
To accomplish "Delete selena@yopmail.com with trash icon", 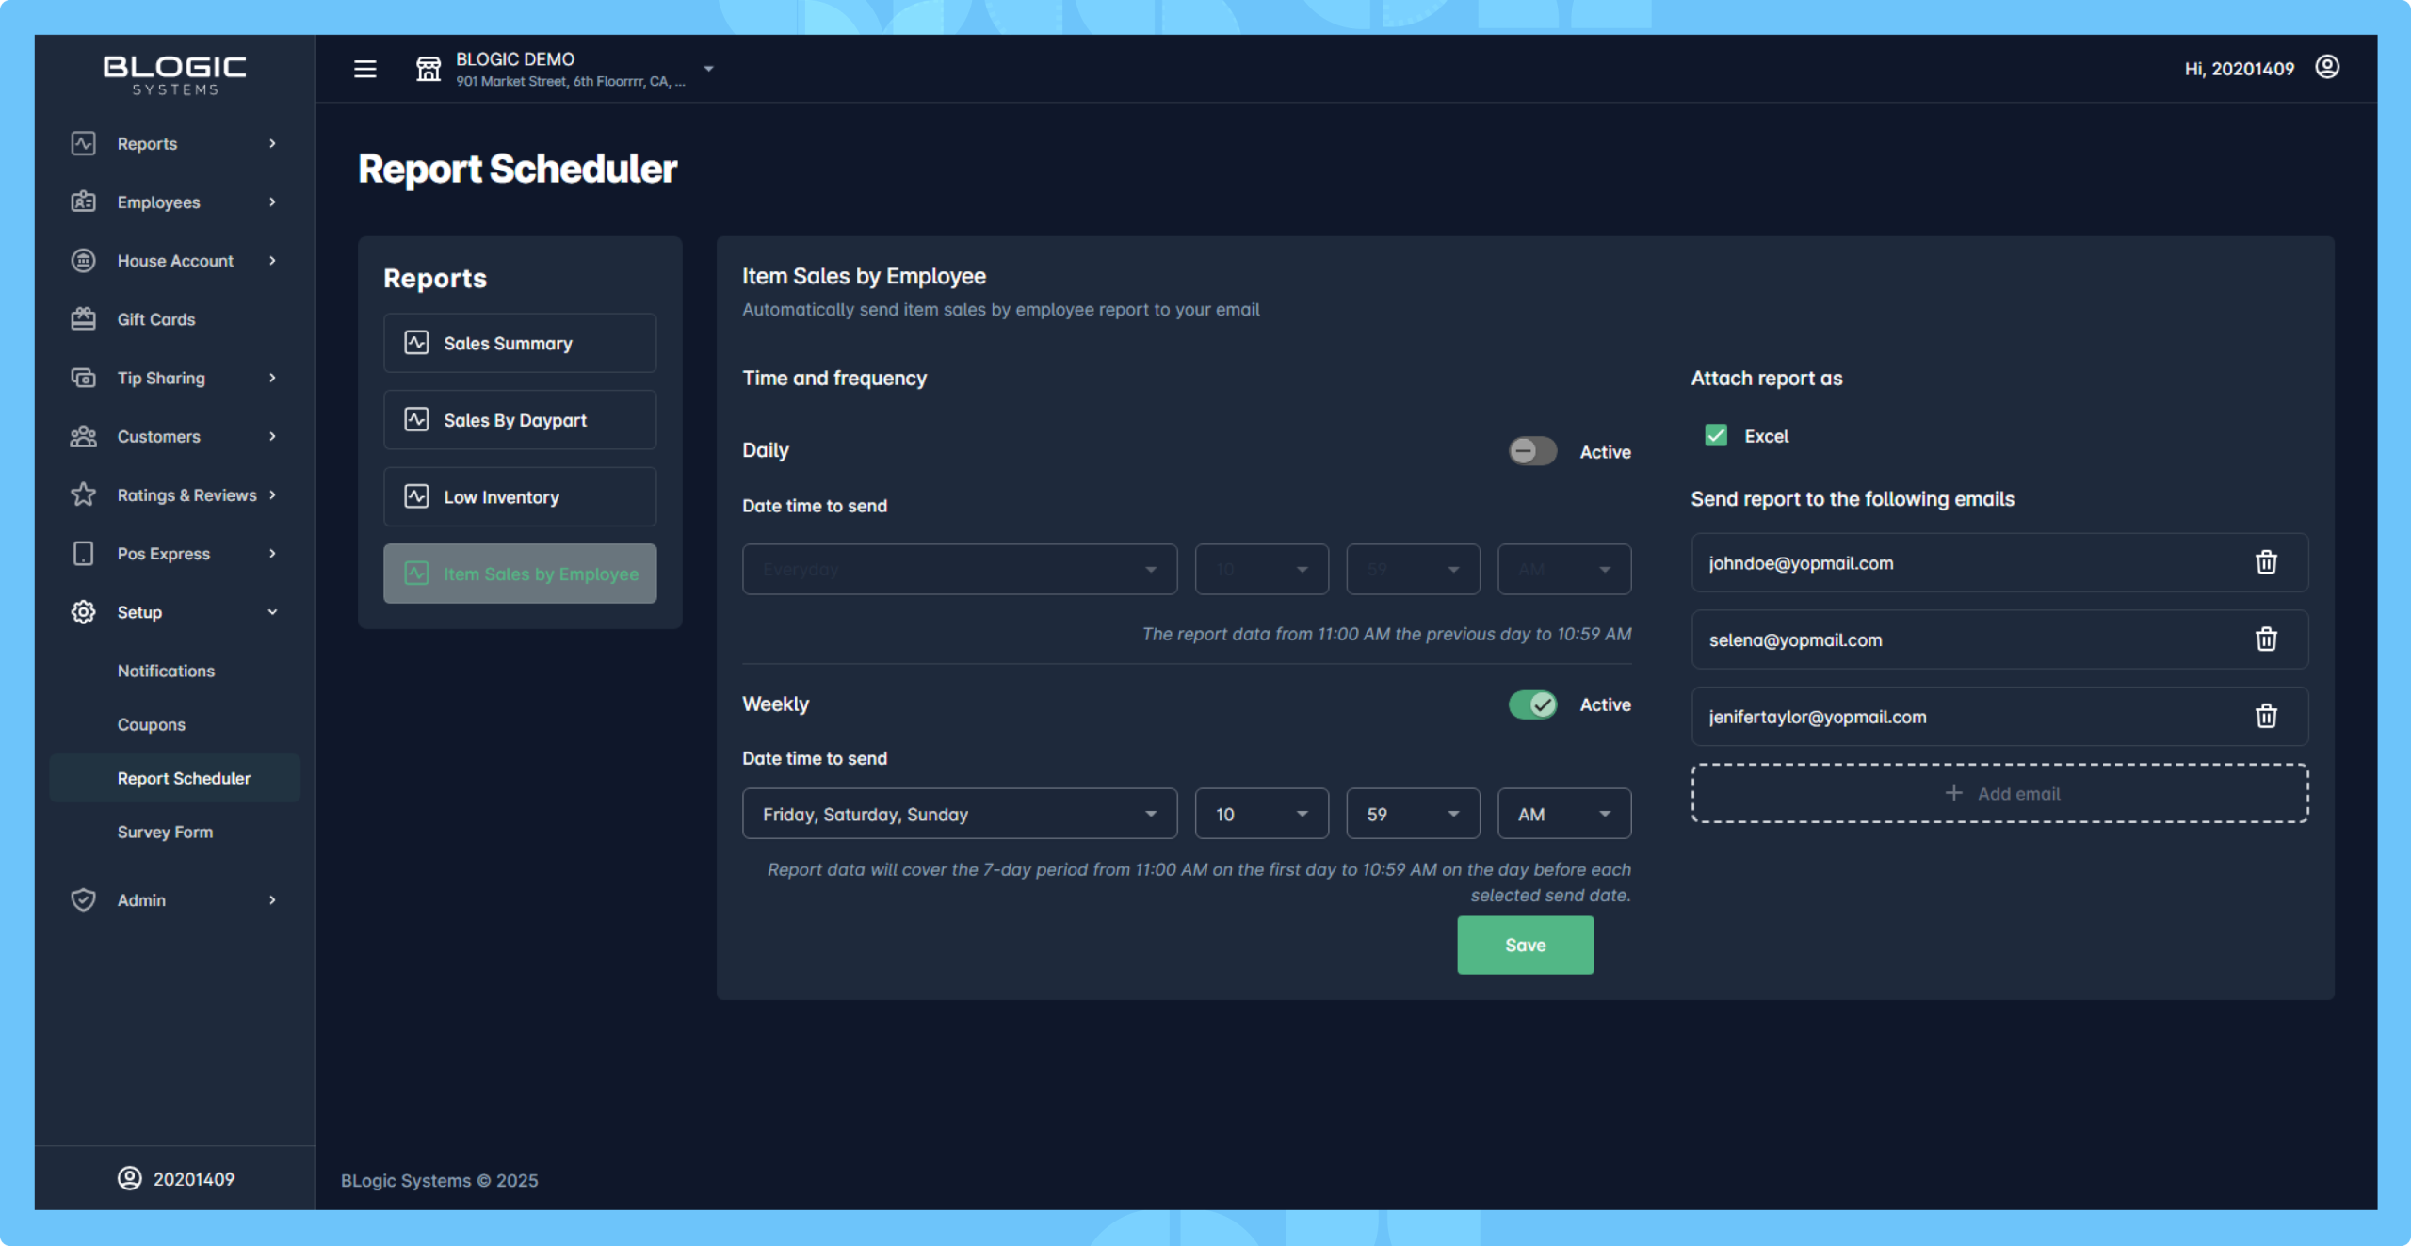I will pos(2266,639).
